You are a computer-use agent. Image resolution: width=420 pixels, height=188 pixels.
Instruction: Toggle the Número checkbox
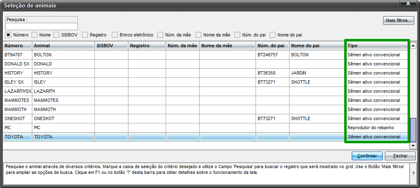(x=8, y=35)
